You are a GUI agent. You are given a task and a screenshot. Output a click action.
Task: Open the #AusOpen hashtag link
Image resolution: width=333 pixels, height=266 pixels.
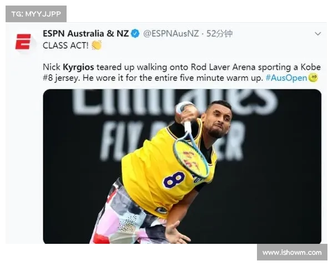point(286,78)
